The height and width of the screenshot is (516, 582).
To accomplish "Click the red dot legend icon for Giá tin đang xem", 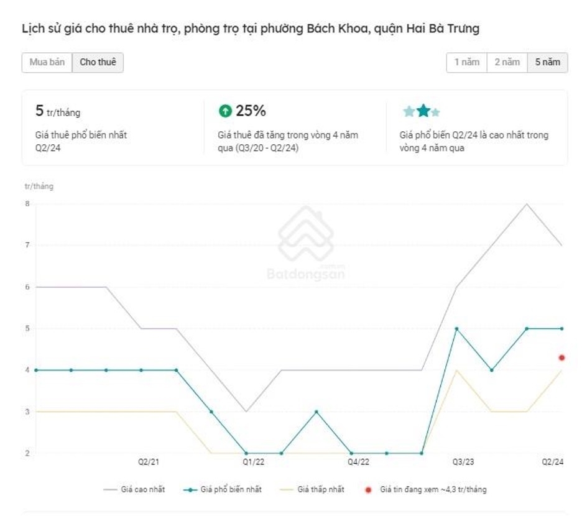I will pos(368,490).
